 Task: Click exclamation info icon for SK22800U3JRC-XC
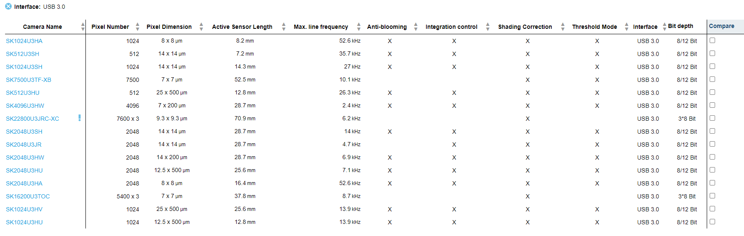click(x=80, y=118)
